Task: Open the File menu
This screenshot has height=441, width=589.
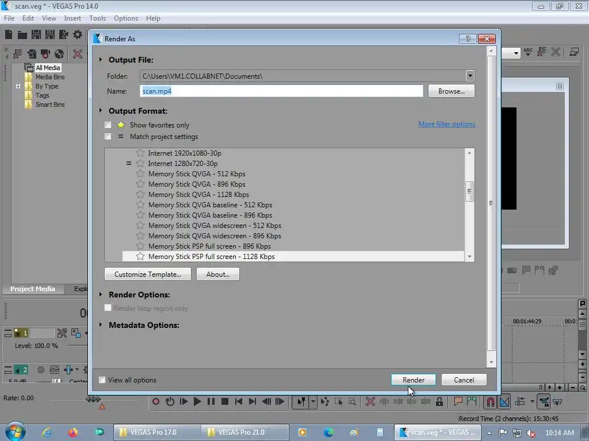Action: pos(9,18)
